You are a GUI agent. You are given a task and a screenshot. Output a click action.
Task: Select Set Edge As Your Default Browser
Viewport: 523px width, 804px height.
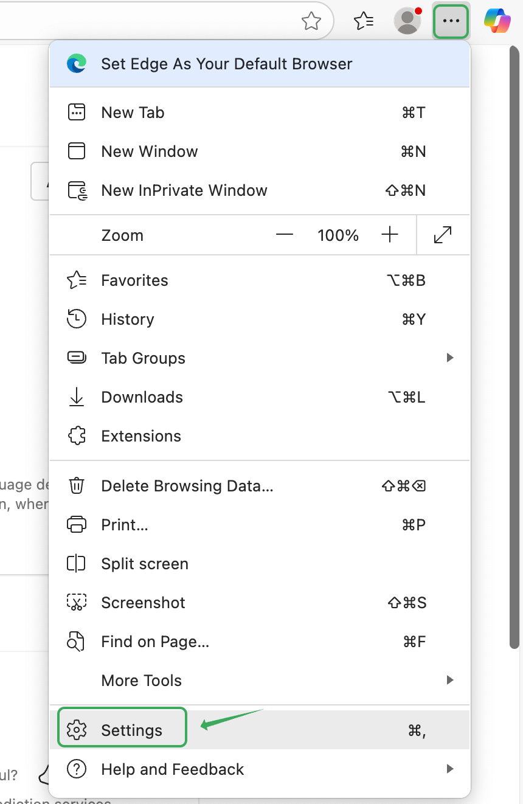point(260,64)
